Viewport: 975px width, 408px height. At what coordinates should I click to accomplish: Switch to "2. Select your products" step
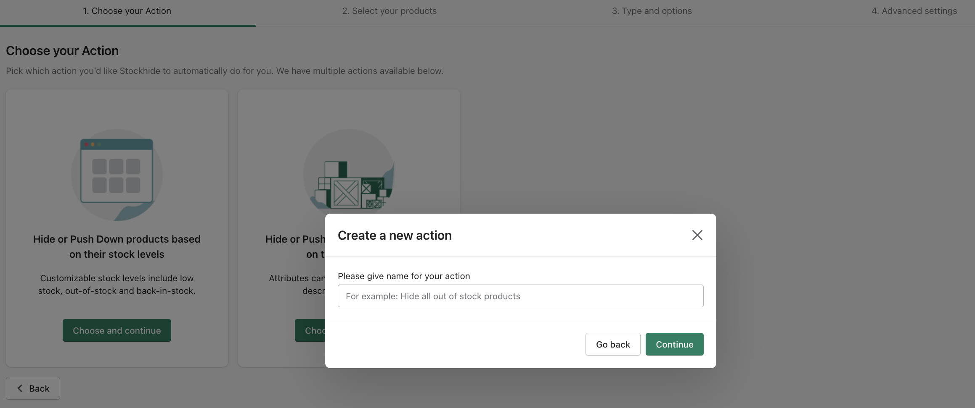(x=389, y=11)
